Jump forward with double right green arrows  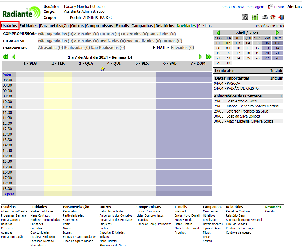tap(209, 57)
